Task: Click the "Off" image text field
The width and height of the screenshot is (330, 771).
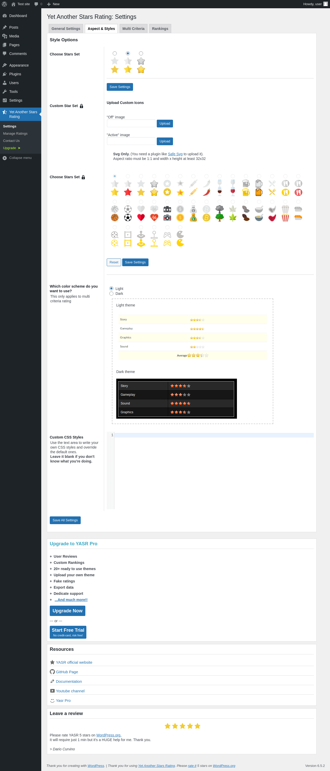Action: point(131,123)
